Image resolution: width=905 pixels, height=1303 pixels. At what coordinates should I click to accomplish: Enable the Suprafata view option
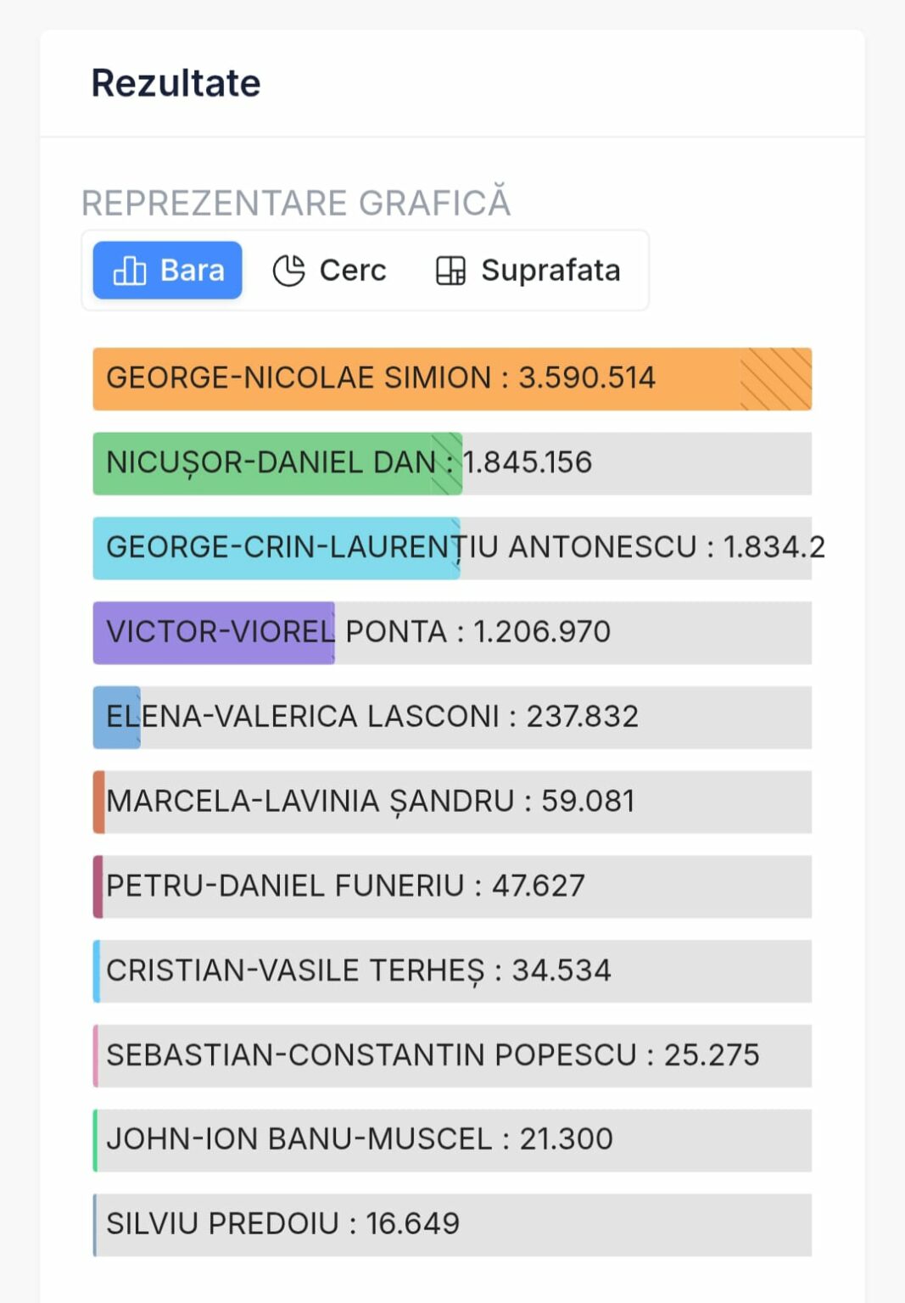tap(527, 270)
